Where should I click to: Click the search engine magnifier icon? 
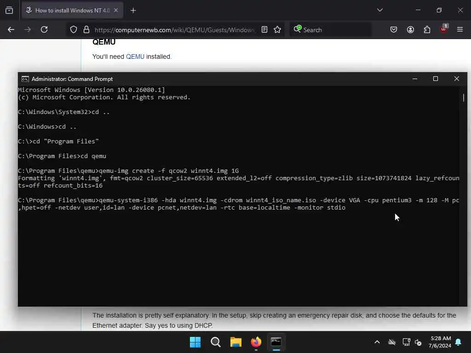pyautogui.click(x=298, y=29)
